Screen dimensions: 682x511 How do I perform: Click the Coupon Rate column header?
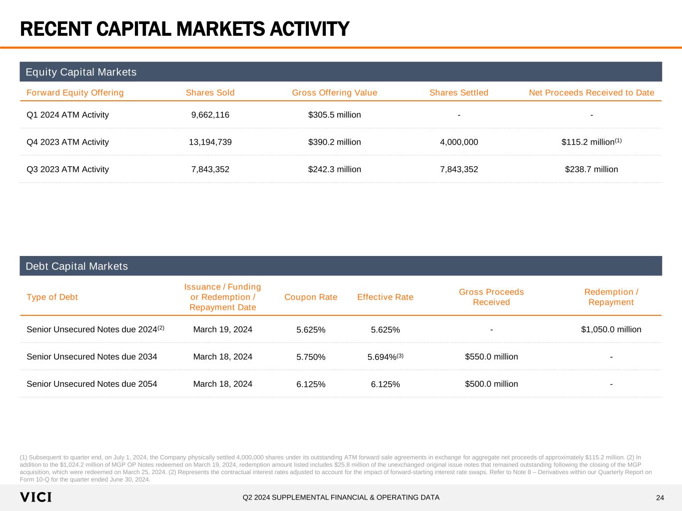click(x=311, y=297)
